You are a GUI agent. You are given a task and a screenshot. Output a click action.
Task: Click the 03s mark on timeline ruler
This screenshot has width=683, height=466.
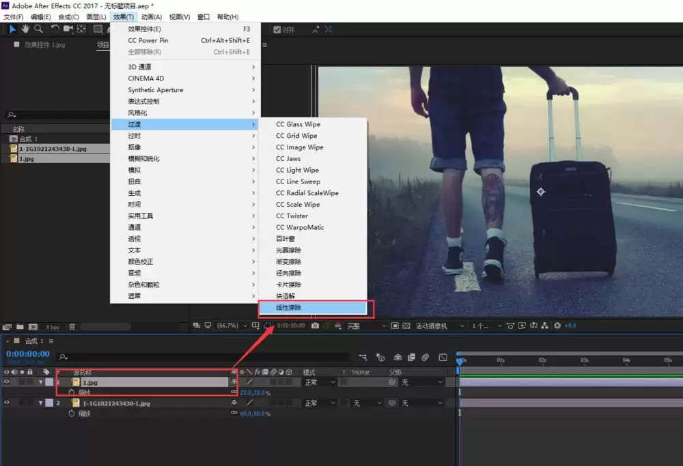pyautogui.click(x=584, y=360)
